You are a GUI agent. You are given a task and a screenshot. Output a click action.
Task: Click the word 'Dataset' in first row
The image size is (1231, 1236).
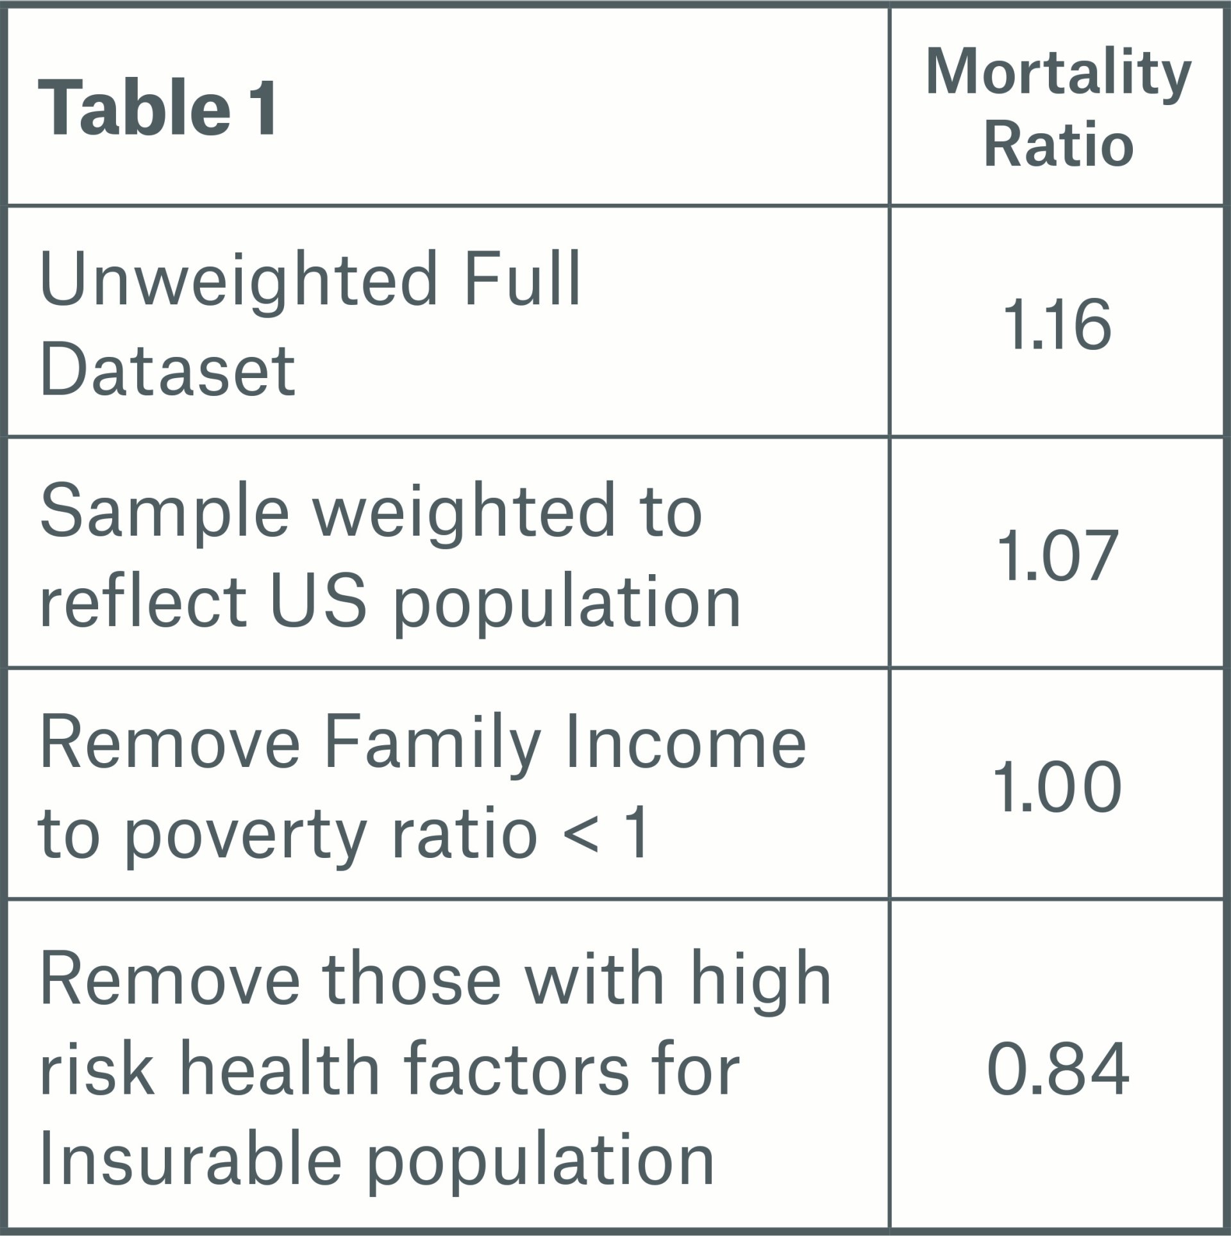pyautogui.click(x=167, y=370)
